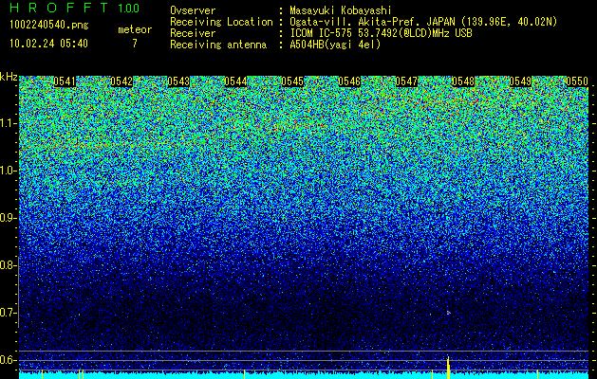Select the ICOM IC-575 53.7492 MHz receiver text
Screen dimensions: 597x379
(382, 33)
